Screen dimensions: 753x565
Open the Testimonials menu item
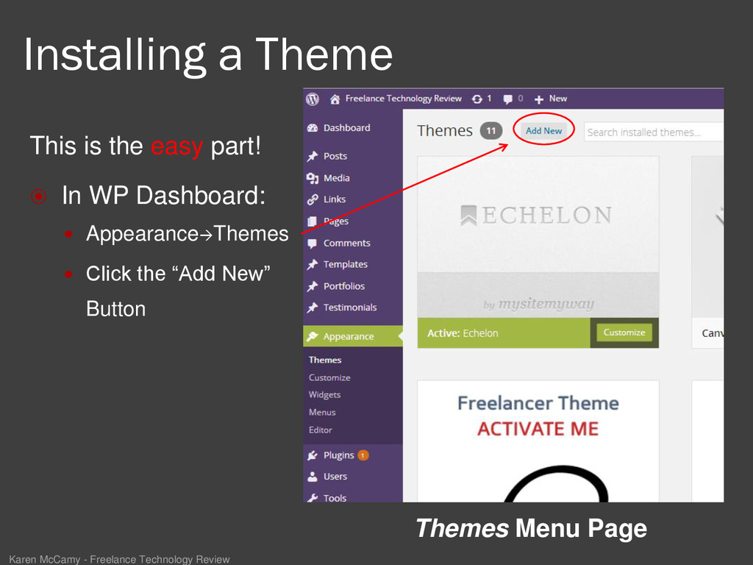coord(350,308)
